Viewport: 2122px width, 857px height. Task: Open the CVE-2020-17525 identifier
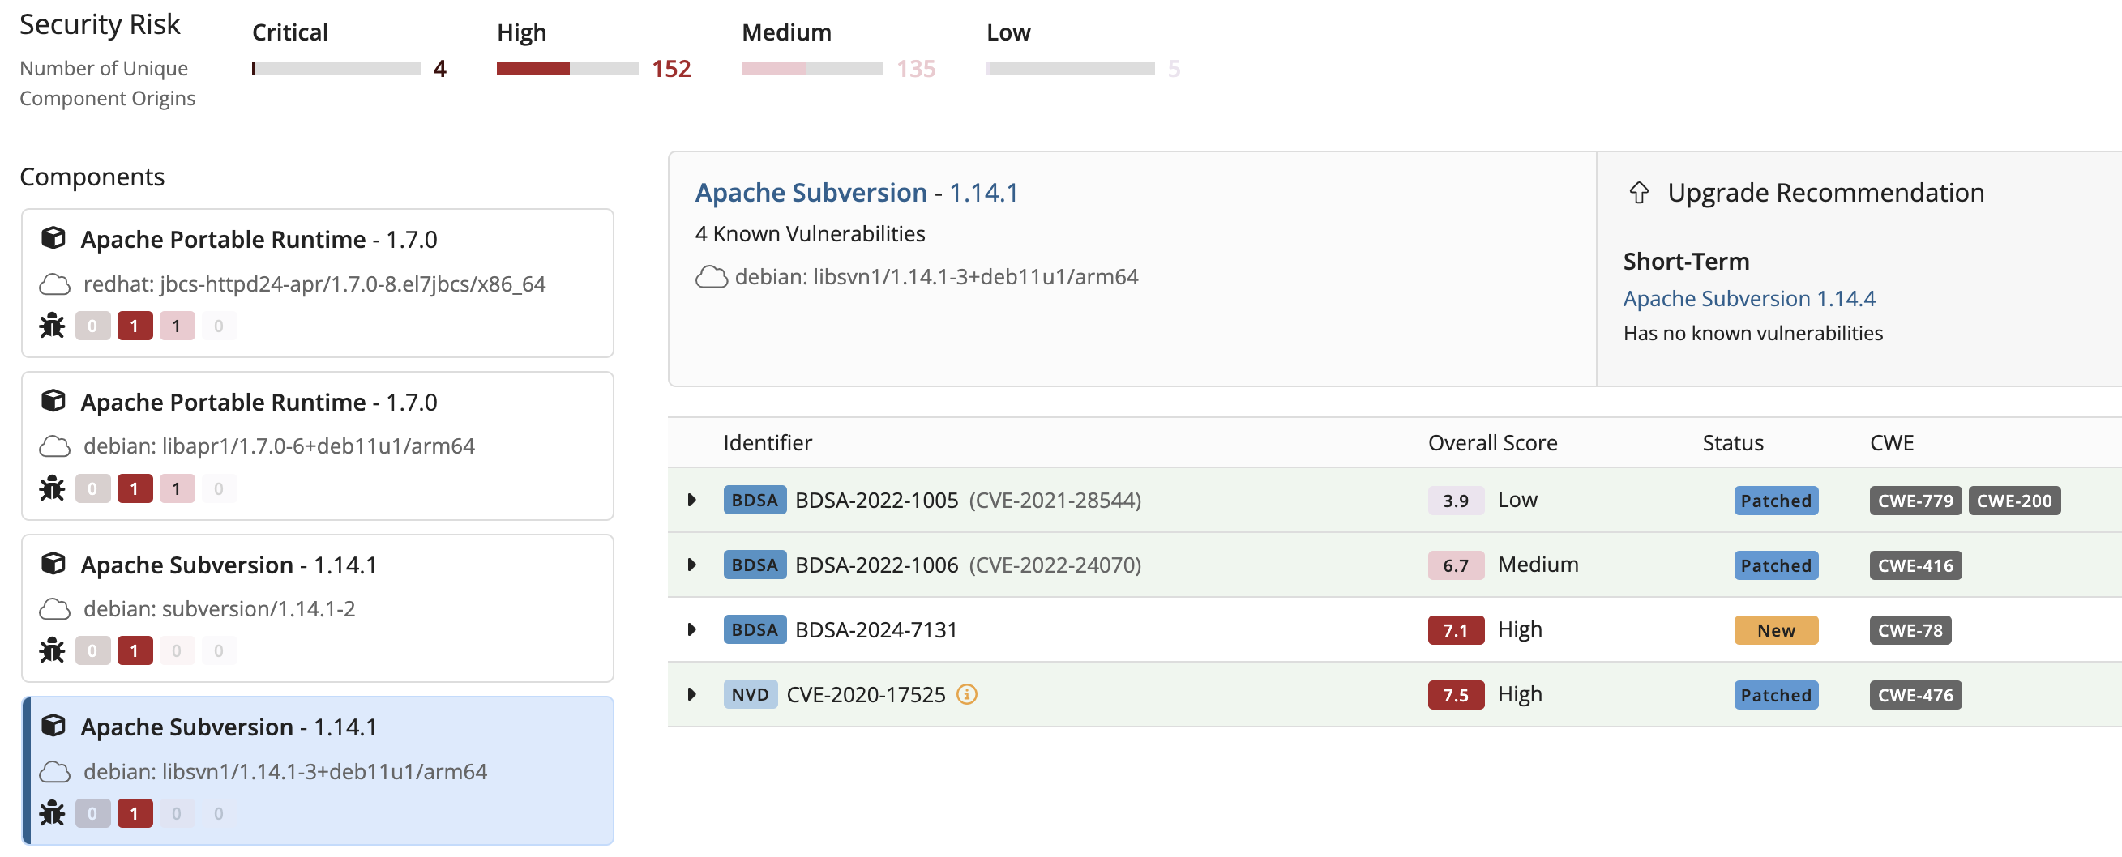coord(866,695)
